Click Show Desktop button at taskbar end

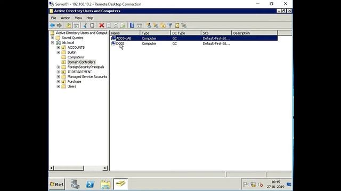coord(289,185)
